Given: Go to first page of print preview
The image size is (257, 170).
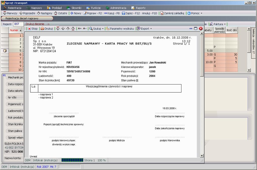Looking at the screenshot, I should click(58, 29).
